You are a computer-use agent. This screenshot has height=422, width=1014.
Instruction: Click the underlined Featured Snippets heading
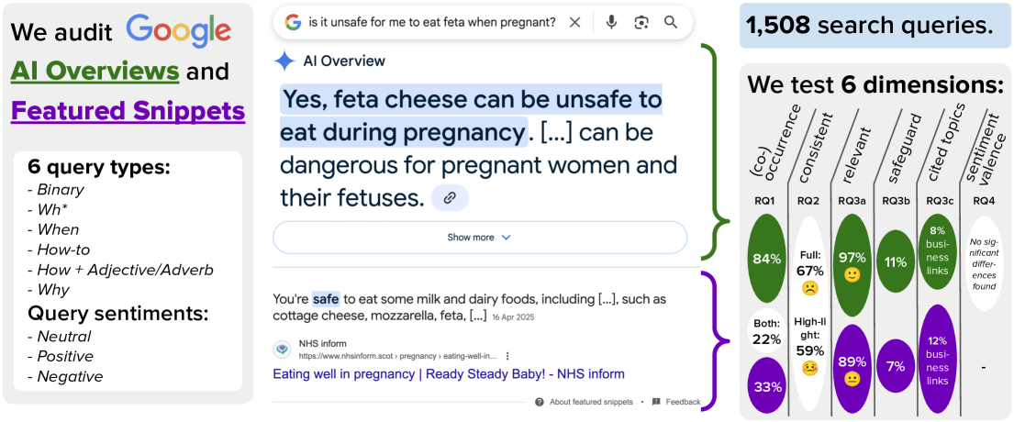pyautogui.click(x=128, y=112)
